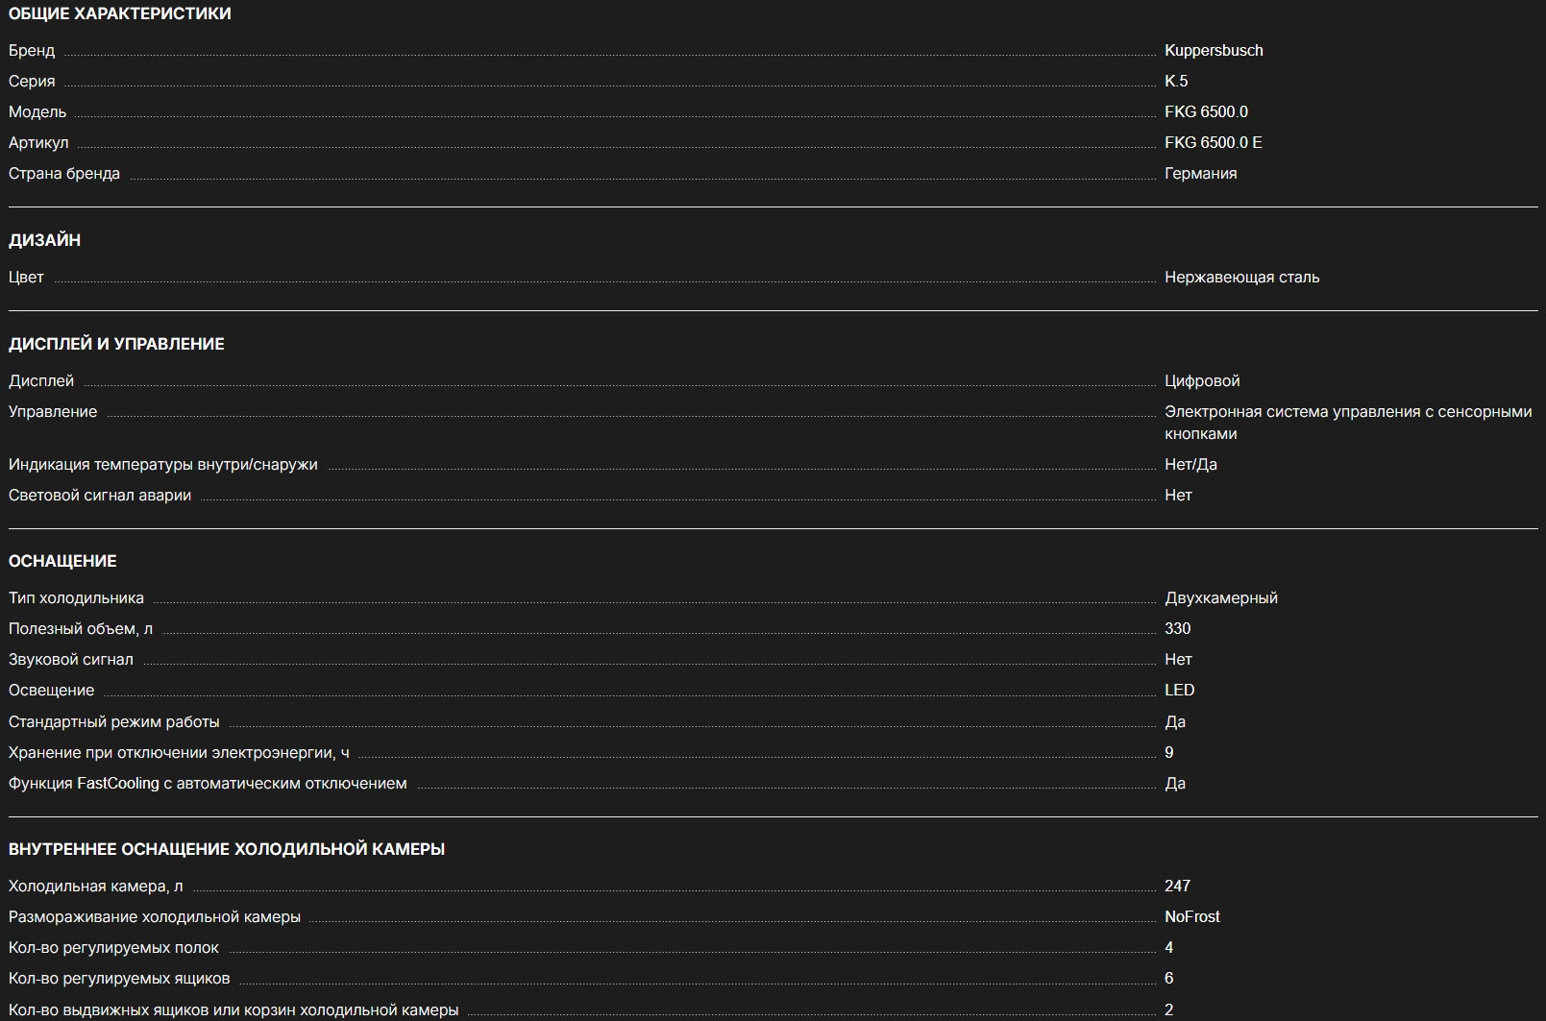Select the adjustable drawers count '6'
1546x1021 pixels.
click(x=1169, y=978)
